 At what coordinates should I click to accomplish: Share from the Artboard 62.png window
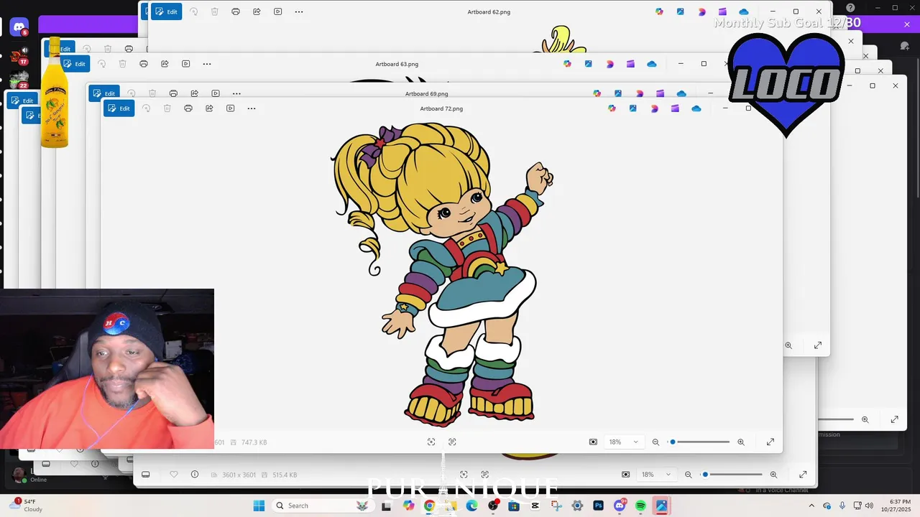[257, 11]
